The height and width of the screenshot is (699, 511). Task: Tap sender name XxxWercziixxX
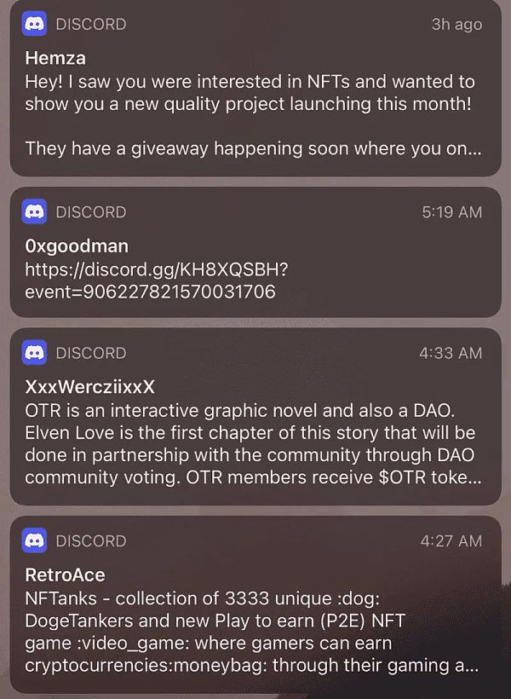point(89,387)
